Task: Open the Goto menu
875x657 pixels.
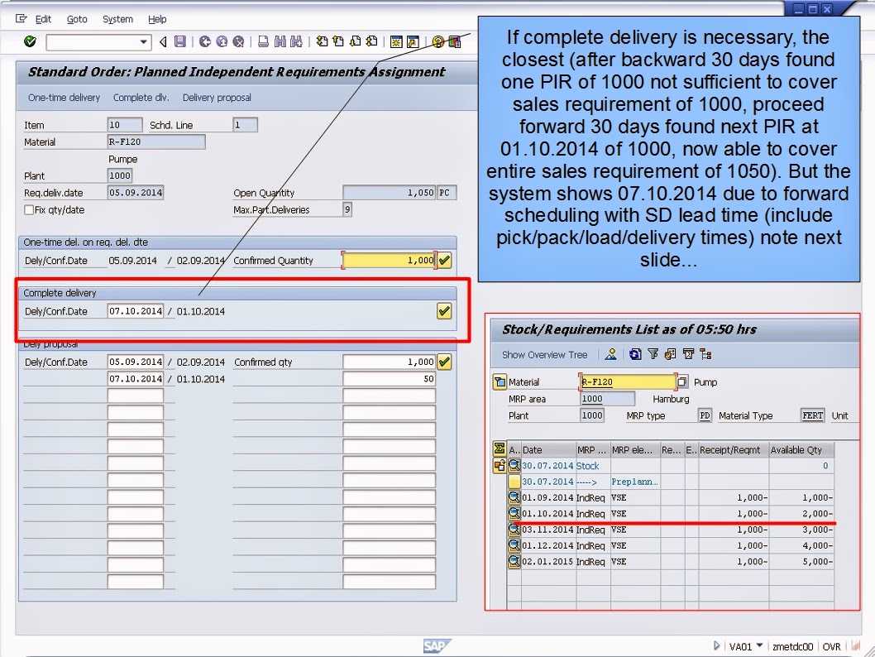Action: coord(77,19)
